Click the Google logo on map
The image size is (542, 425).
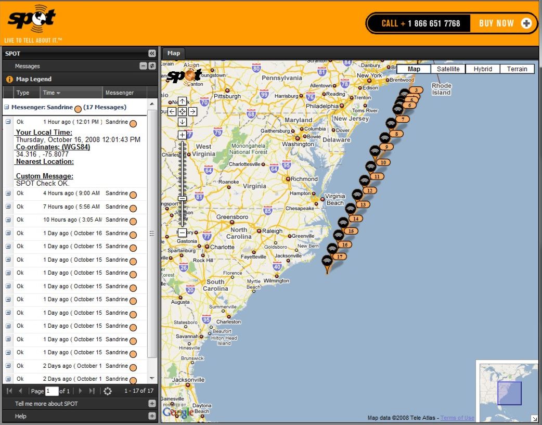point(178,412)
